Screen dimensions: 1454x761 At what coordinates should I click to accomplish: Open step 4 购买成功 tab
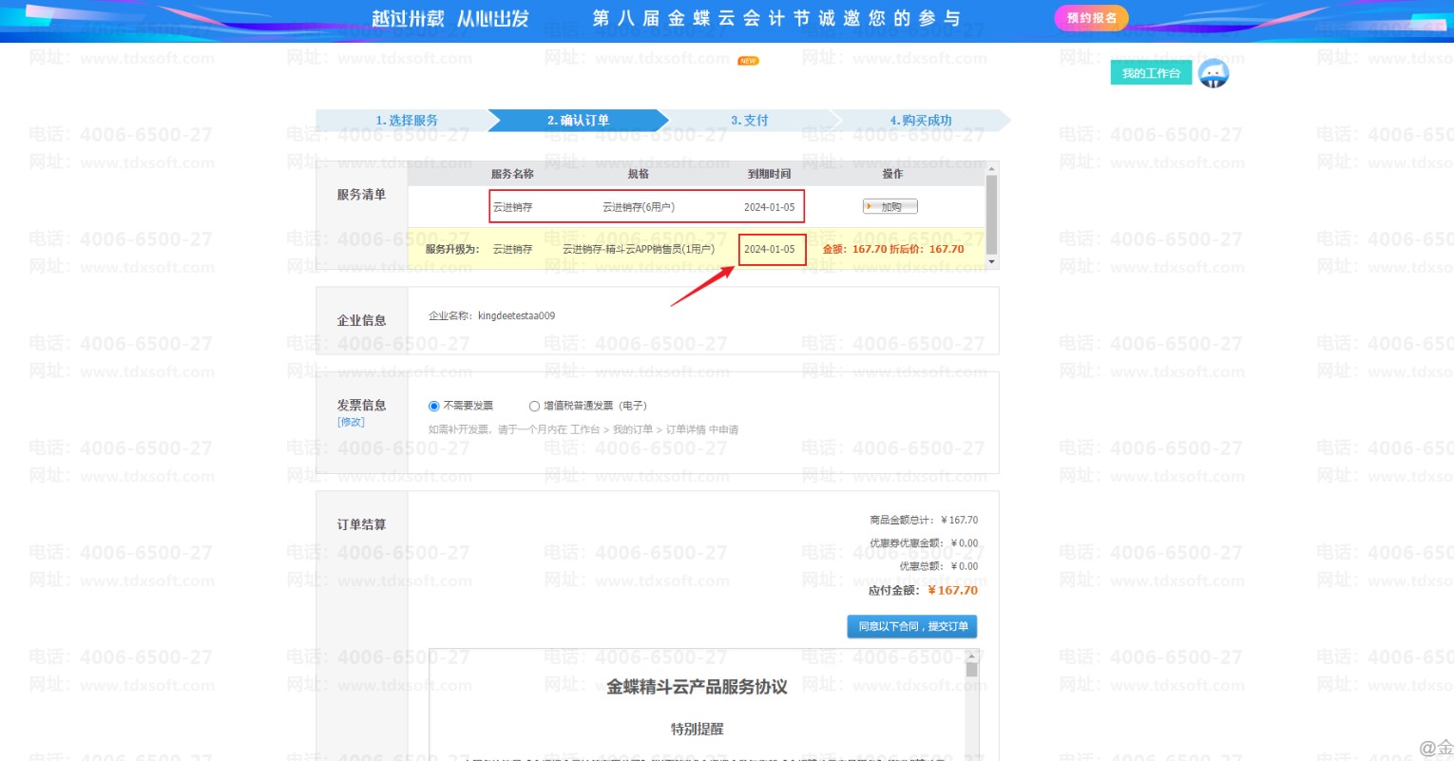point(920,121)
